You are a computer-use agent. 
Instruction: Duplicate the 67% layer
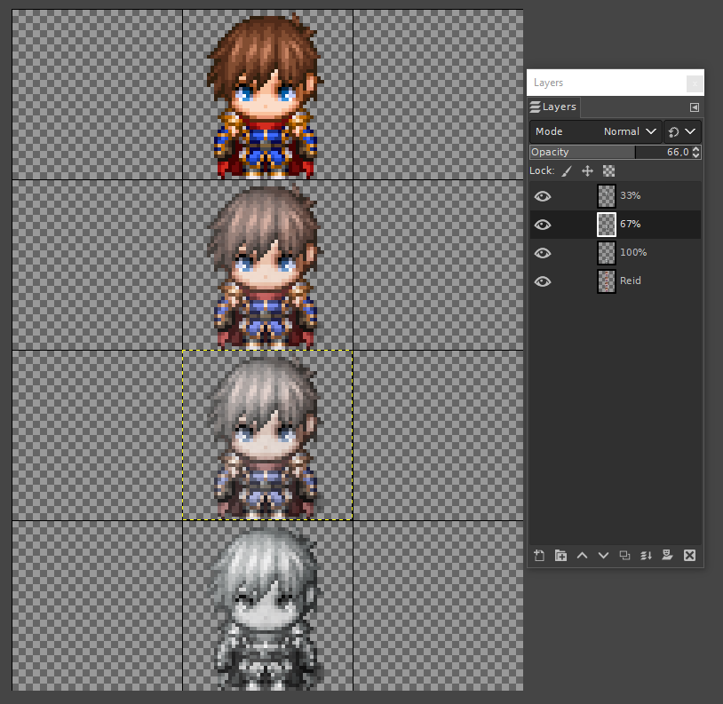pos(624,555)
